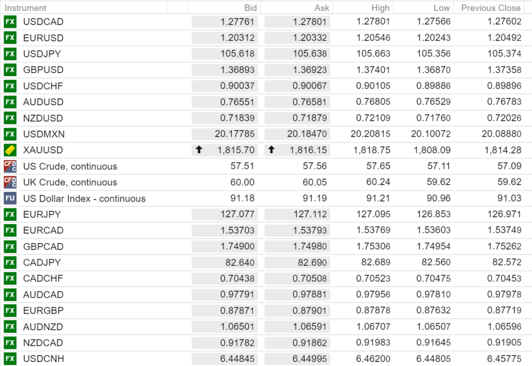
Task: Click the FX icon beside EURJPY
Action: point(10,215)
